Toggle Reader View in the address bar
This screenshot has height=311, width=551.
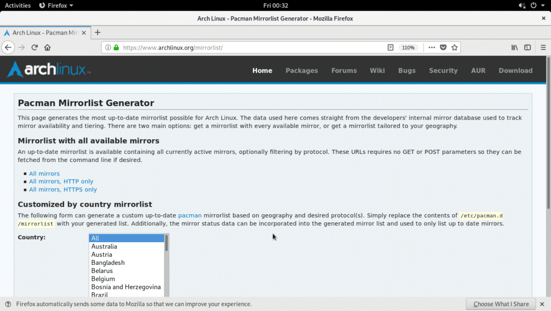click(x=390, y=47)
